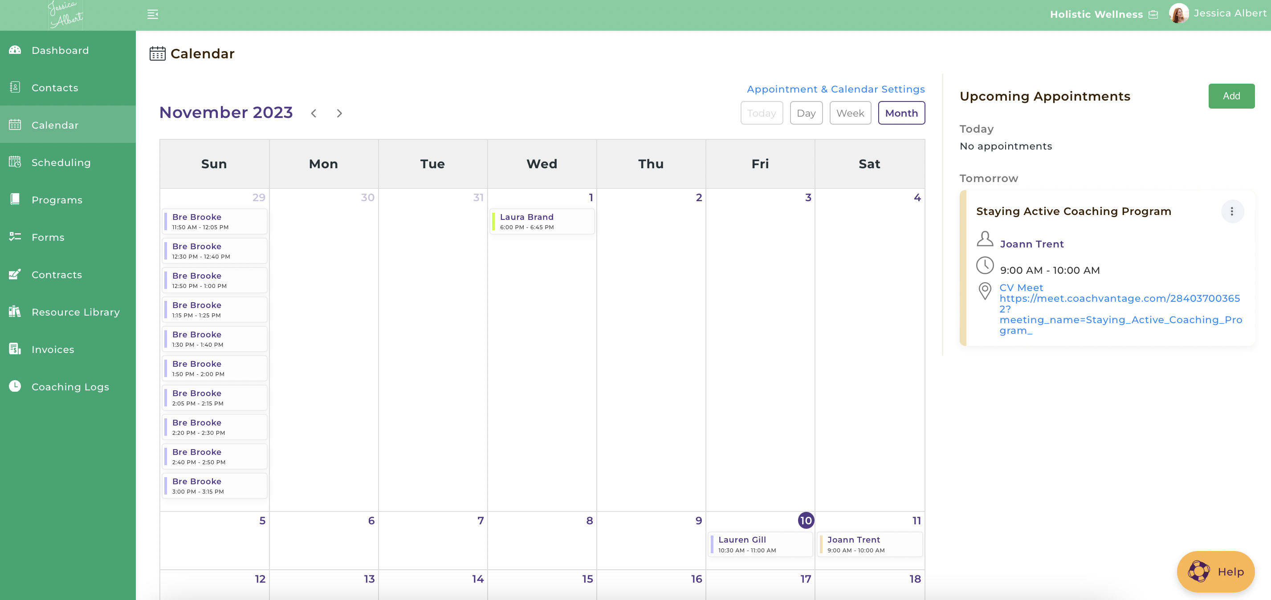This screenshot has width=1271, height=600.
Task: Click the Contracts pen icon
Action: 15,274
